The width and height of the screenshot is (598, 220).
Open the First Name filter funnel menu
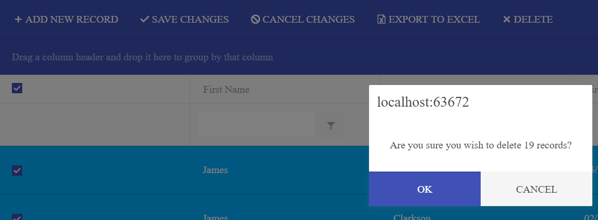331,125
